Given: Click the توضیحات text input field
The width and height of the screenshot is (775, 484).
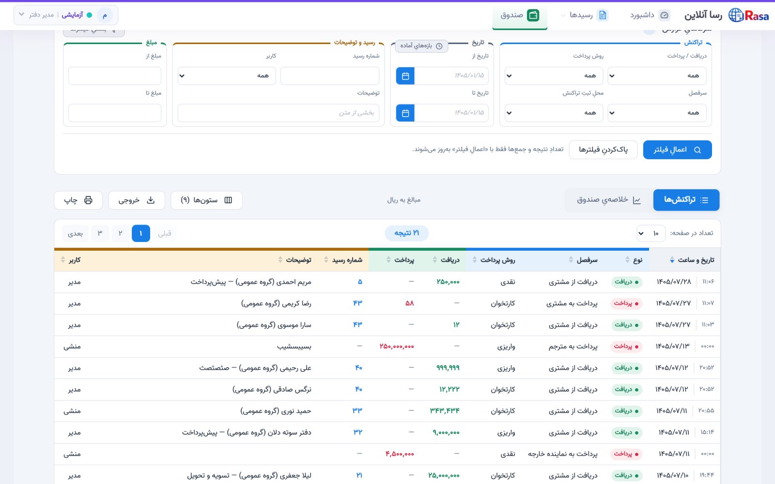Looking at the screenshot, I should point(279,113).
